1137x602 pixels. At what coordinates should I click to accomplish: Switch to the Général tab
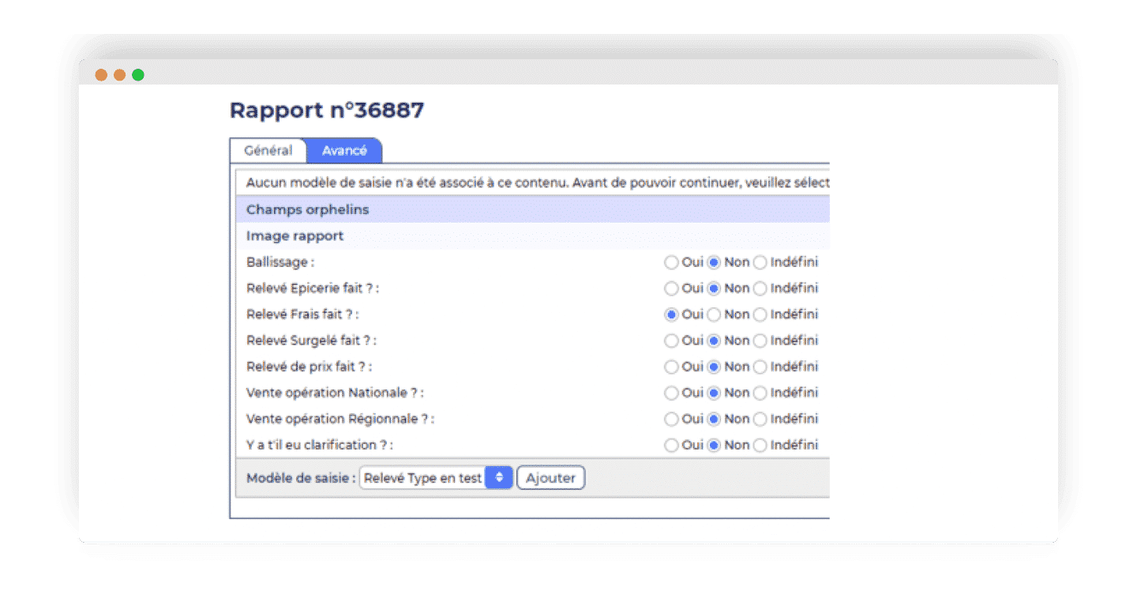[268, 151]
